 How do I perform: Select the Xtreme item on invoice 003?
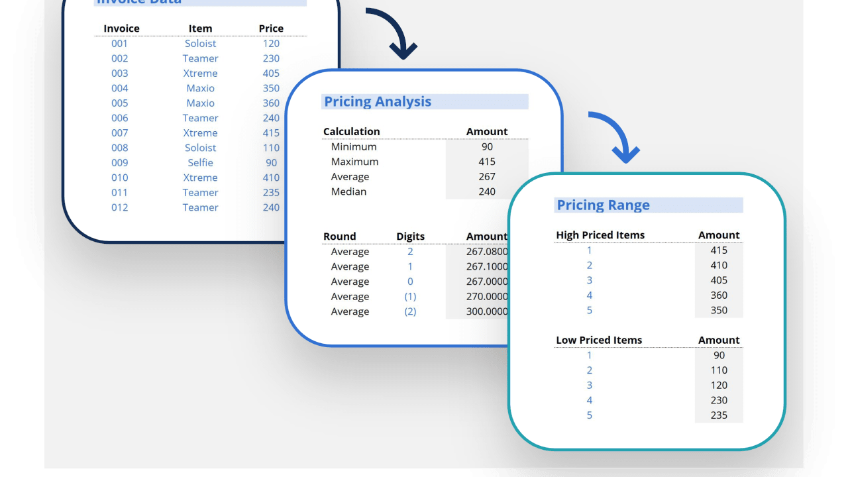(x=200, y=73)
